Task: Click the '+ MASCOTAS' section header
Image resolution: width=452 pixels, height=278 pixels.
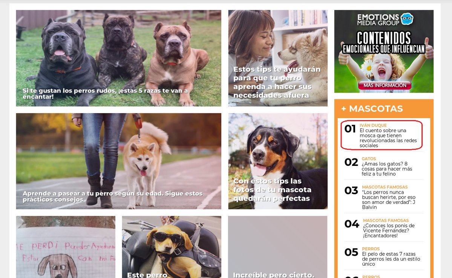Action: click(x=372, y=108)
